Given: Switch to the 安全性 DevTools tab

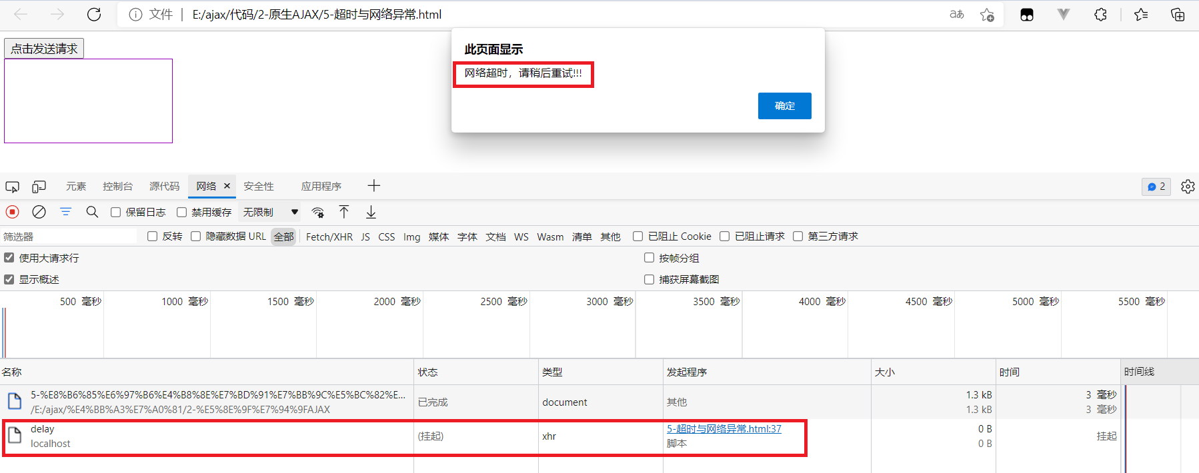Looking at the screenshot, I should point(259,186).
